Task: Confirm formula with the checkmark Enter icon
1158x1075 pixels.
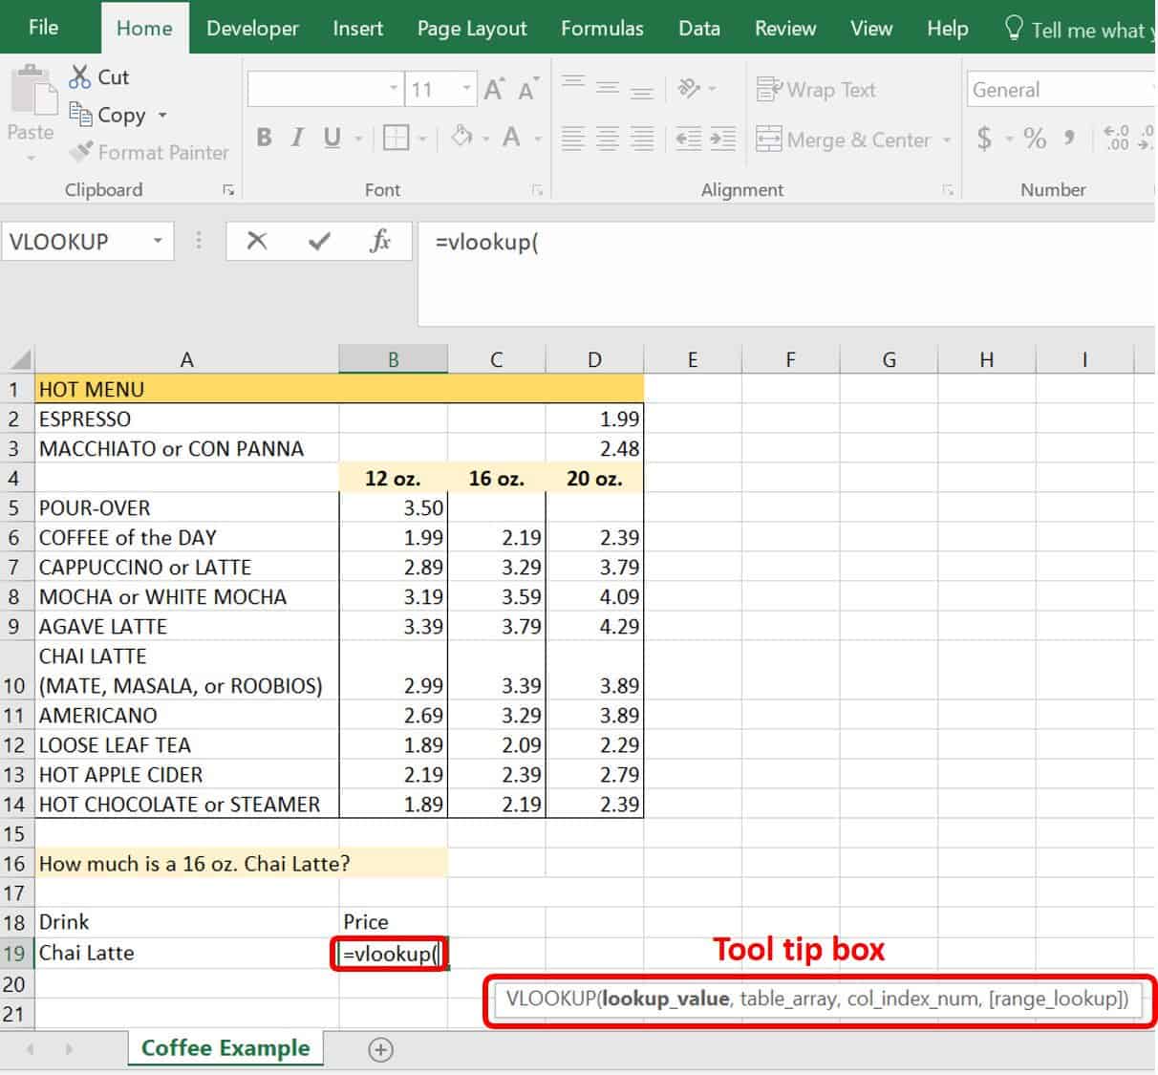Action: coord(319,241)
